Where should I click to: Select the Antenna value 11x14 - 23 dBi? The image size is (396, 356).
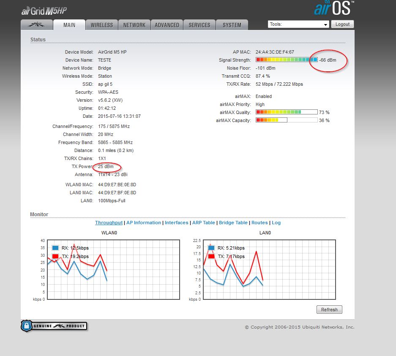pos(113,174)
